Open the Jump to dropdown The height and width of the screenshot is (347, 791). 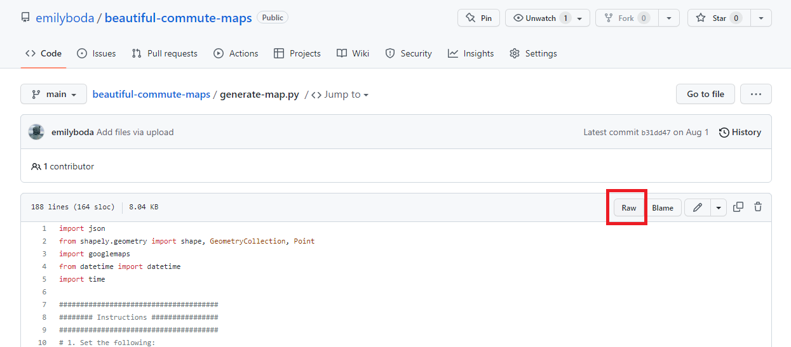point(340,95)
